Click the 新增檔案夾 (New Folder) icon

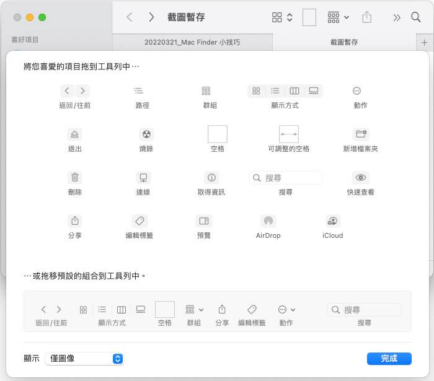(x=360, y=134)
